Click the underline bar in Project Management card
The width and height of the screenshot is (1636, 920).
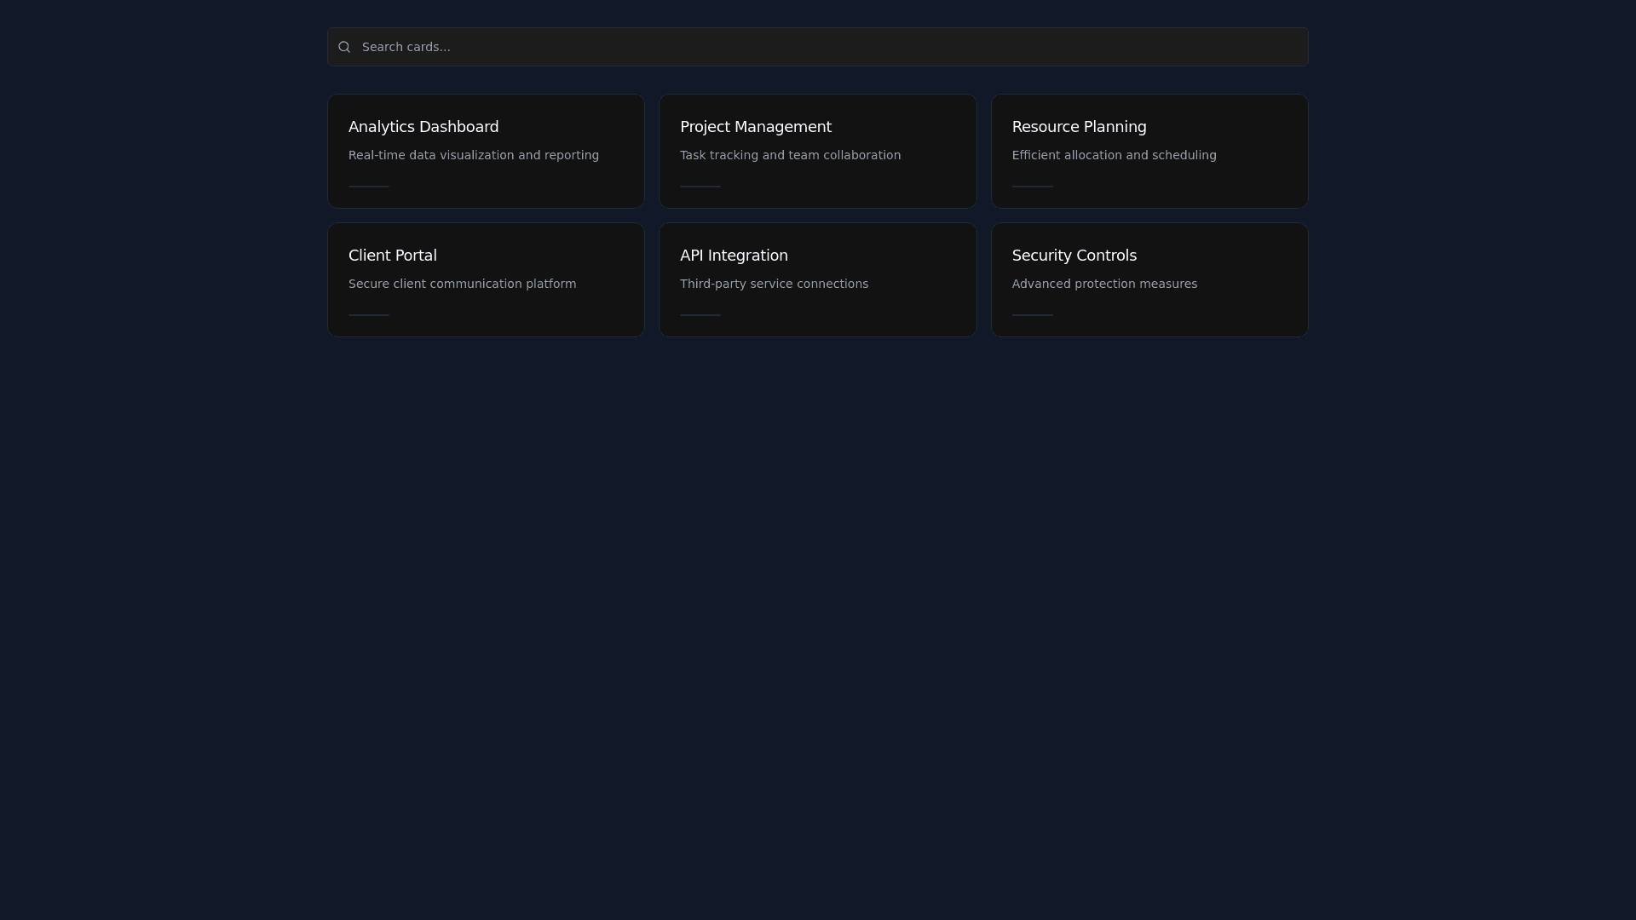(700, 186)
